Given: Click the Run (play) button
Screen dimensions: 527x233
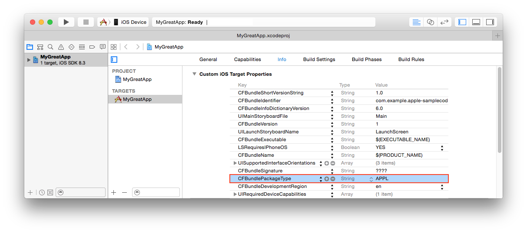Looking at the screenshot, I should pos(66,22).
